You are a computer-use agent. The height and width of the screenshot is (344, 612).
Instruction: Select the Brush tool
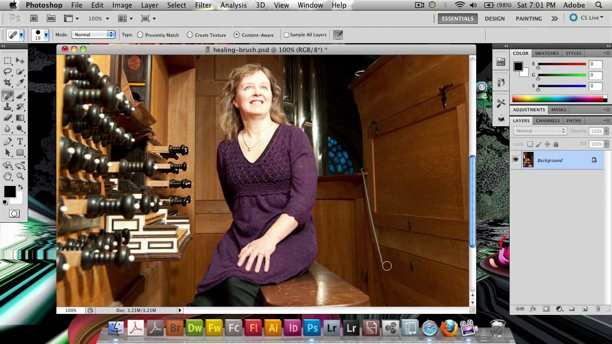(x=20, y=96)
